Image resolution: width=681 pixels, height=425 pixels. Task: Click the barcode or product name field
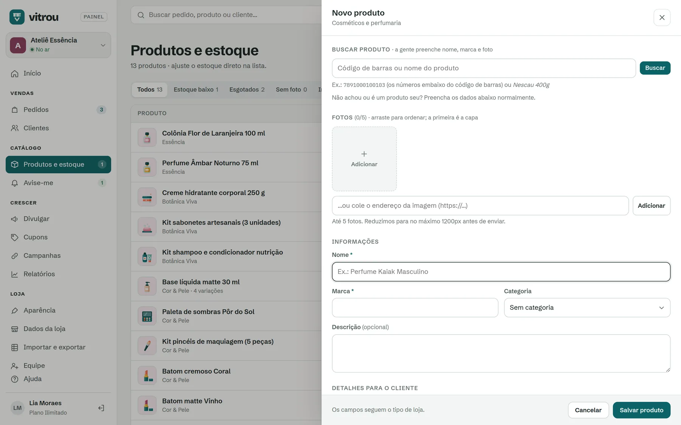coord(484,68)
